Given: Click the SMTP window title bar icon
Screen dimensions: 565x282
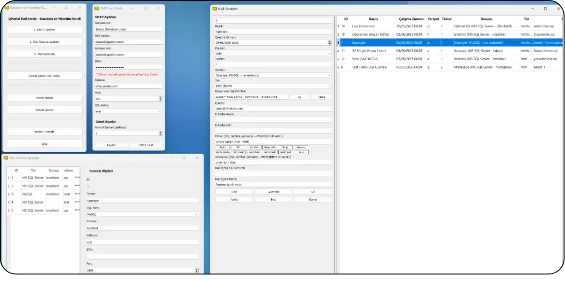Looking at the screenshot, I should click(97, 8).
